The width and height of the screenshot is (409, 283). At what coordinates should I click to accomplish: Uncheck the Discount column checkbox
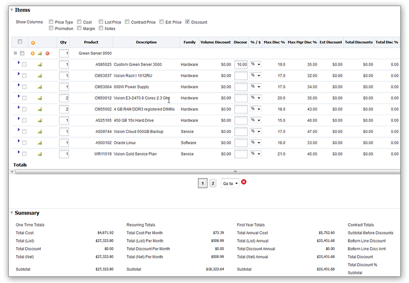point(188,22)
